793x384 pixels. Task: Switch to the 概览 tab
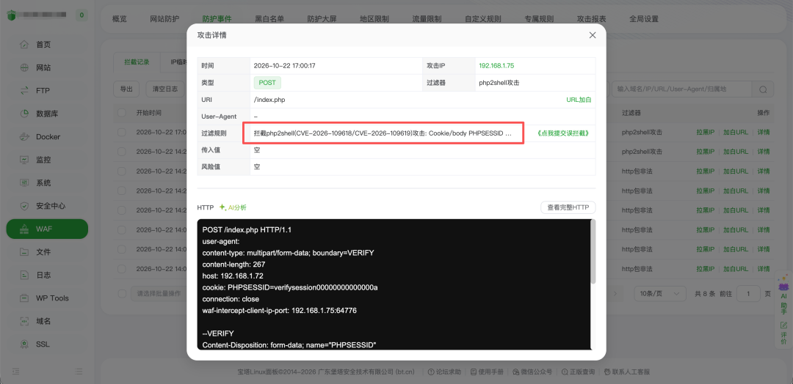[x=120, y=19]
